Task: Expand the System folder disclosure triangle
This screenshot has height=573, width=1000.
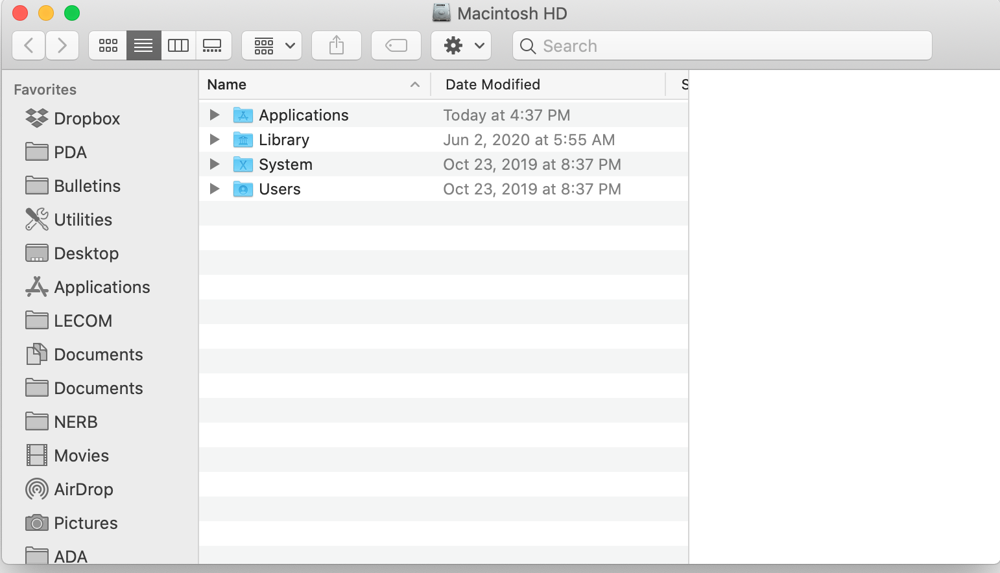Action: pyautogui.click(x=215, y=164)
